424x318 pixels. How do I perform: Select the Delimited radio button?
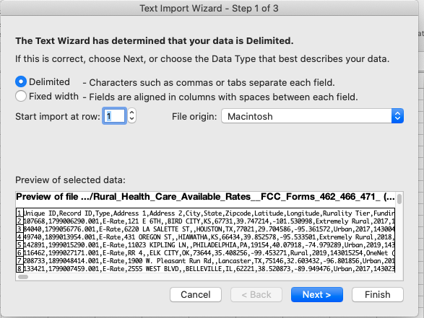(x=21, y=81)
